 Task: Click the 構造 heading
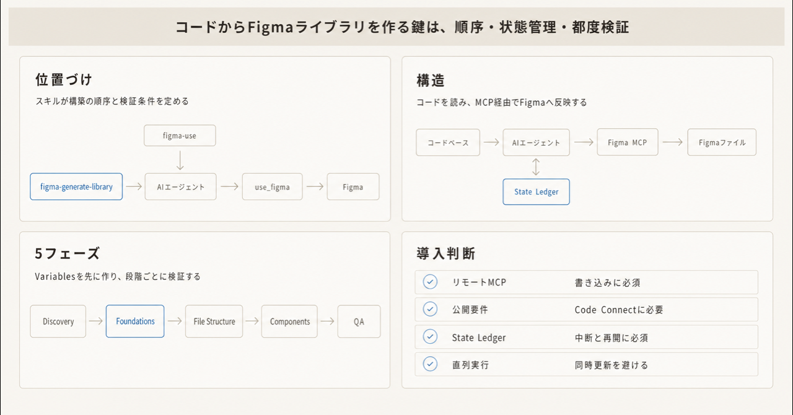[431, 81]
